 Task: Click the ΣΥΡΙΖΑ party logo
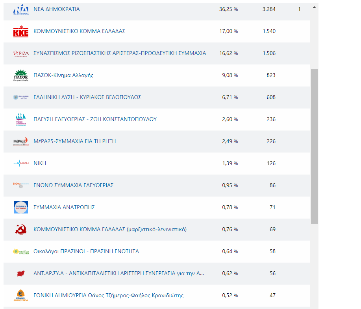click(21, 53)
